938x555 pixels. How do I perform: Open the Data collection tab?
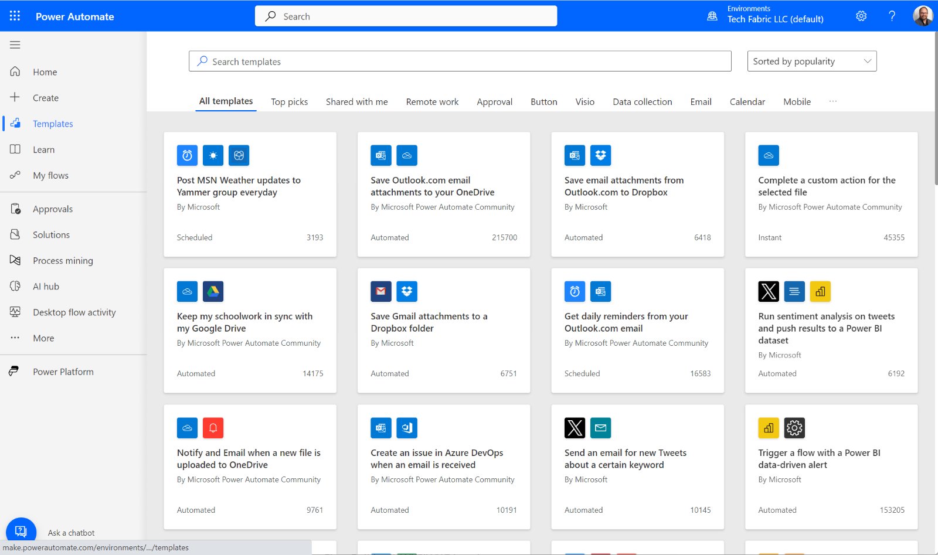[x=643, y=102]
